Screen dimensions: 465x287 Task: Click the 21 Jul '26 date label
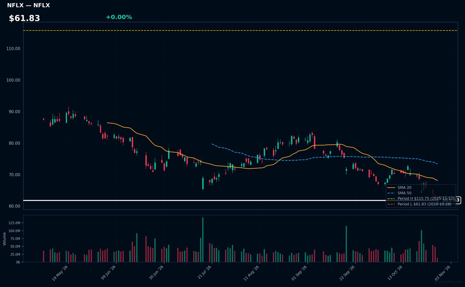tap(204, 273)
